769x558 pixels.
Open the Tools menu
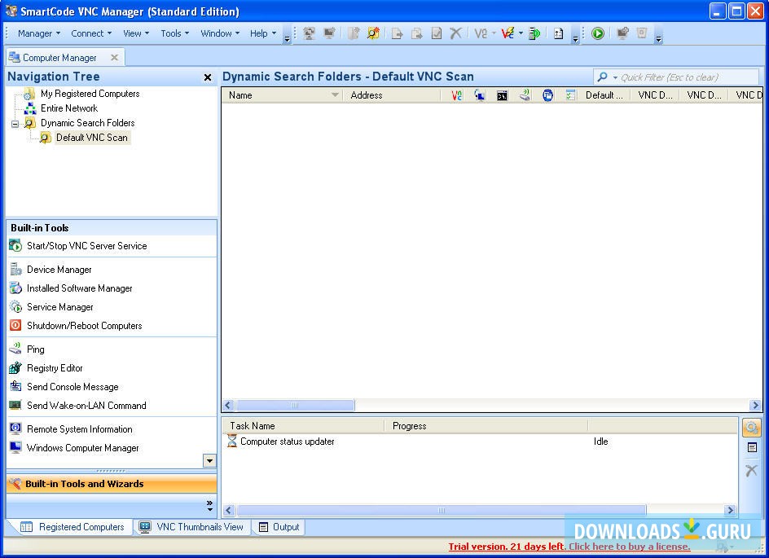click(x=174, y=33)
